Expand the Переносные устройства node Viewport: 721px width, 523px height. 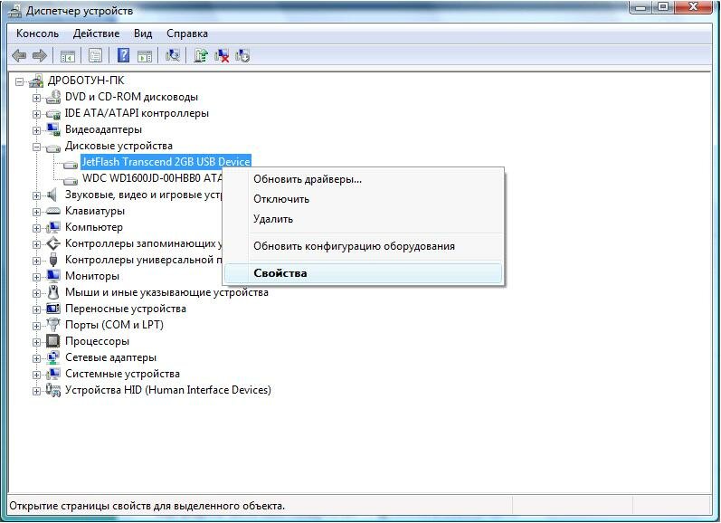click(x=36, y=309)
